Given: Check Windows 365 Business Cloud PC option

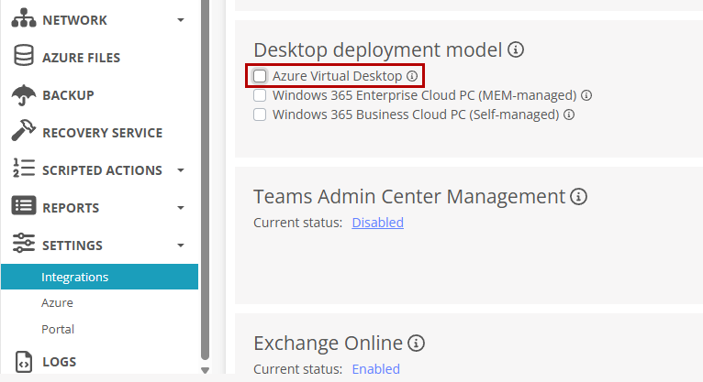Looking at the screenshot, I should pos(260,115).
